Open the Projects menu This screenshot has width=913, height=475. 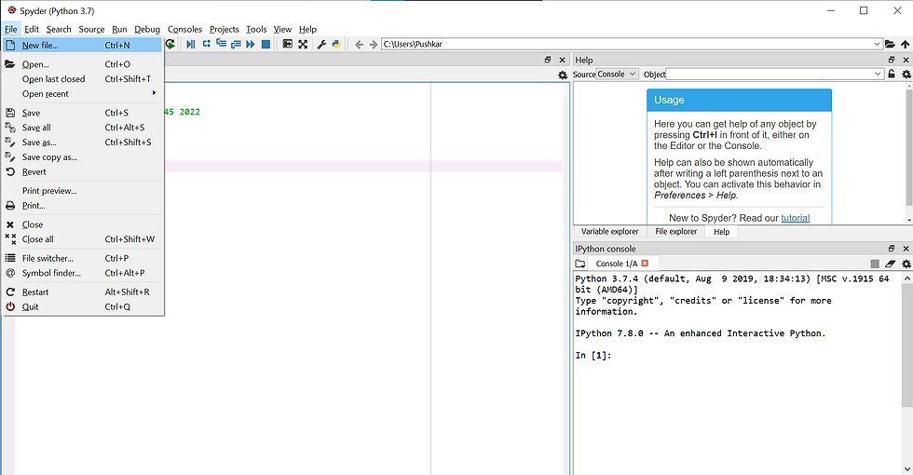(225, 29)
